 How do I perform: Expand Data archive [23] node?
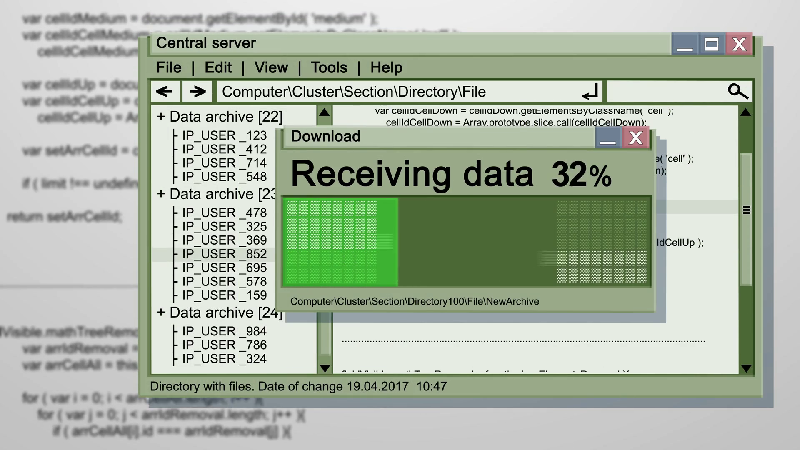pyautogui.click(x=161, y=194)
